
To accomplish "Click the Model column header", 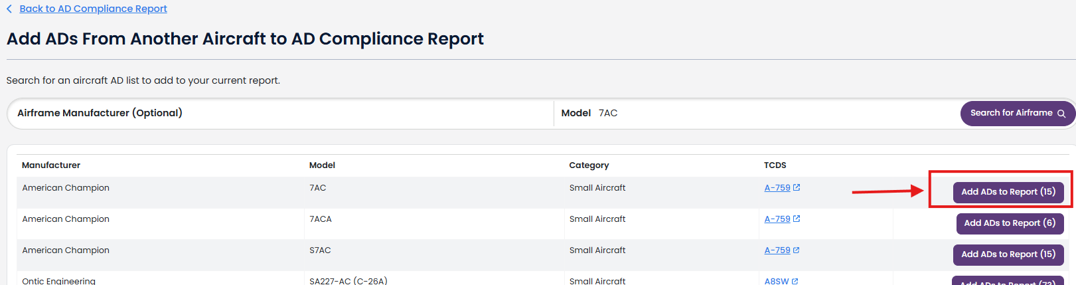I will pos(322,165).
